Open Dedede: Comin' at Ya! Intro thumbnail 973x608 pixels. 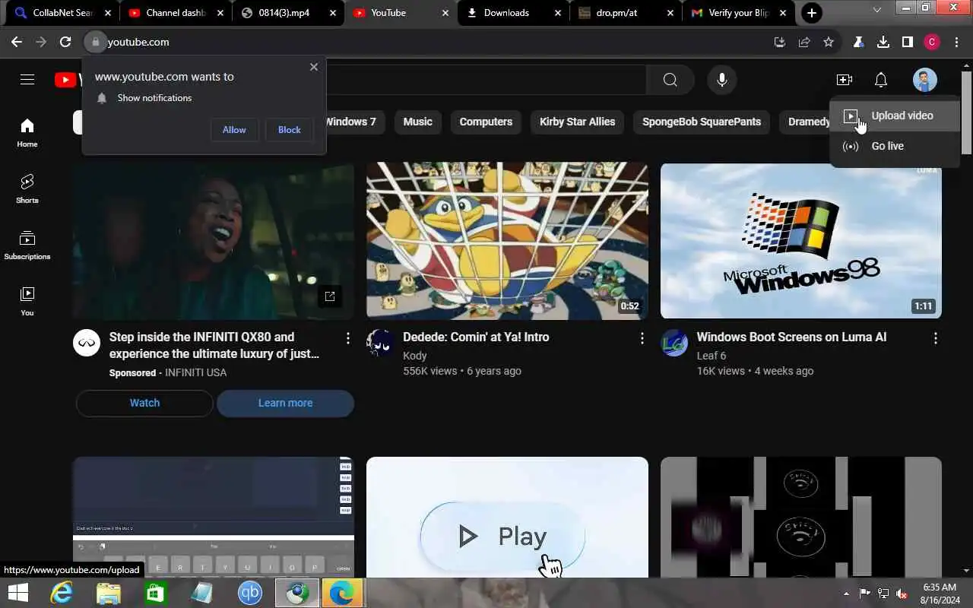507,241
